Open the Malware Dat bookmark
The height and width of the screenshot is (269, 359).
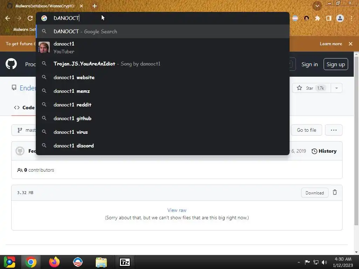tap(21, 29)
